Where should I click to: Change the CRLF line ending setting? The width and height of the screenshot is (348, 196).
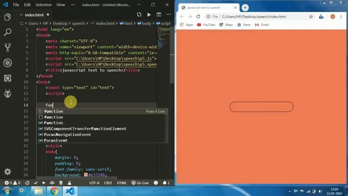[x=108, y=183]
